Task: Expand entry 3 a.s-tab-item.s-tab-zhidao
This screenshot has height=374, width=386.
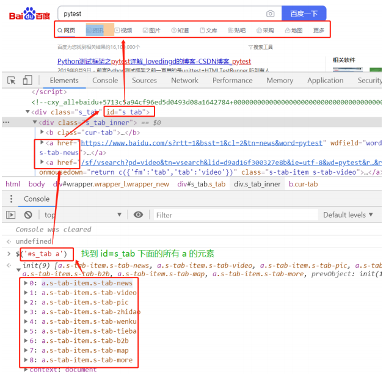Action: point(26,312)
